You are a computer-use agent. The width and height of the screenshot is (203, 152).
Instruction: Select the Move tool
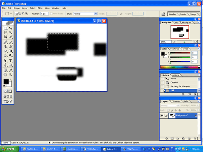click(11, 28)
